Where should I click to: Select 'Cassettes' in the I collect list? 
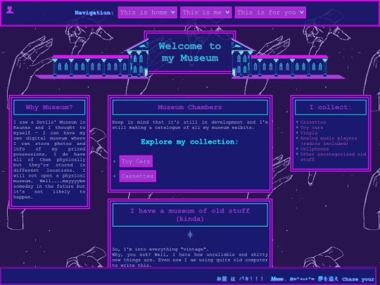[313, 122]
